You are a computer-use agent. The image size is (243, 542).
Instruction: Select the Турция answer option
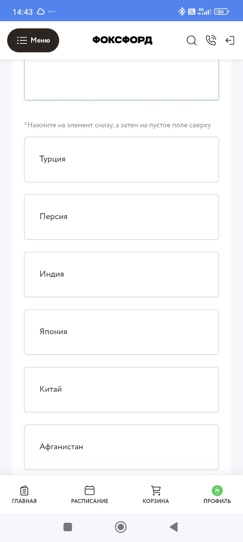click(x=122, y=159)
